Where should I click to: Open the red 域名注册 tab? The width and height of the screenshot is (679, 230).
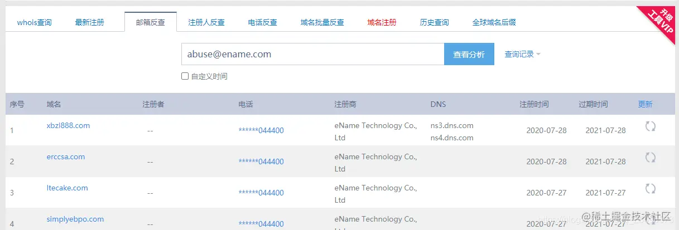pos(382,23)
